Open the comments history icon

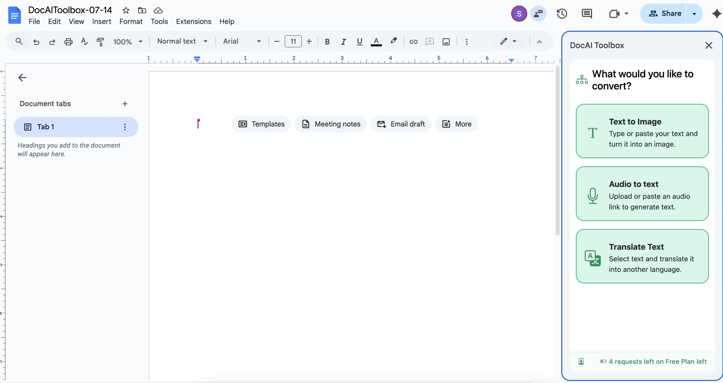point(587,14)
